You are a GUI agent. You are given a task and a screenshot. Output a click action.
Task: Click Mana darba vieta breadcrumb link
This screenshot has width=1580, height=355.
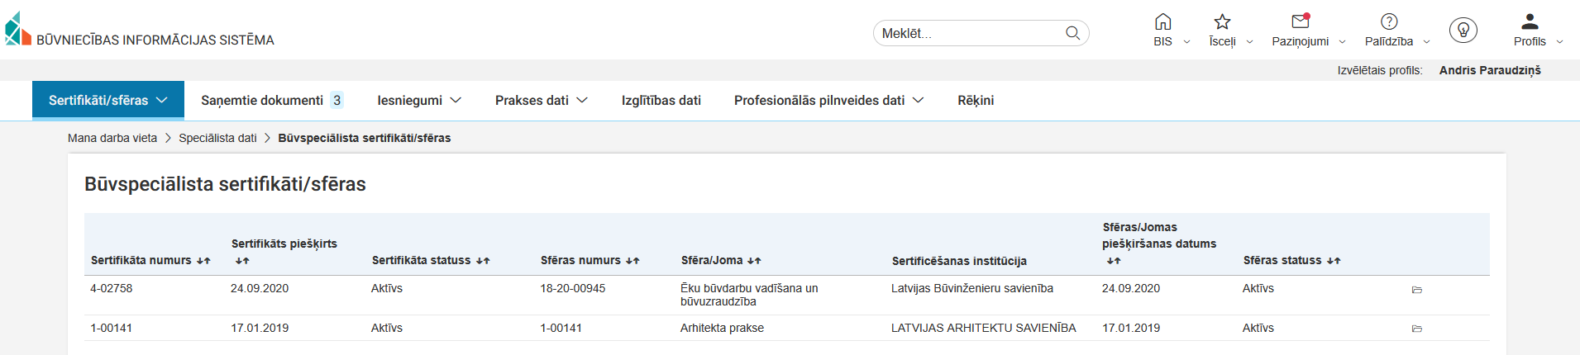[x=112, y=138]
